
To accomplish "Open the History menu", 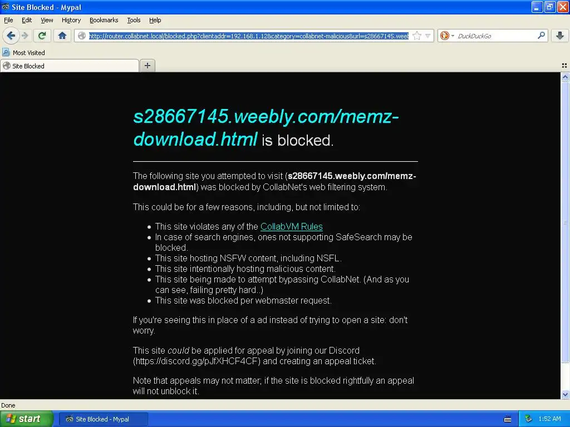I will [71, 20].
